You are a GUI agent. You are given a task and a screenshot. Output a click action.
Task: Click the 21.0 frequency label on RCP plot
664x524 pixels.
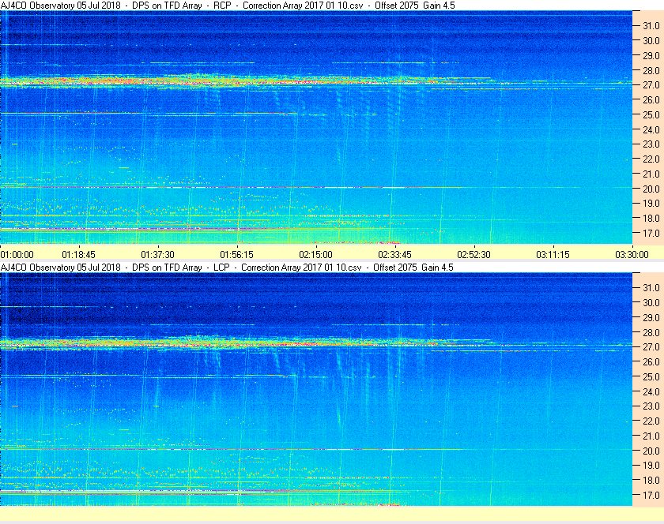tap(651, 174)
